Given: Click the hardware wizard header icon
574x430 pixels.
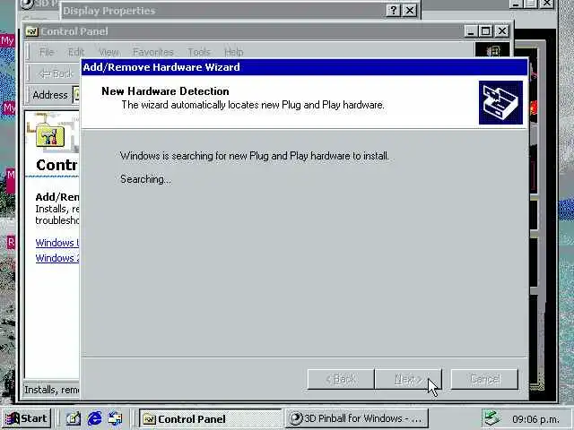Looking at the screenshot, I should (x=500, y=103).
